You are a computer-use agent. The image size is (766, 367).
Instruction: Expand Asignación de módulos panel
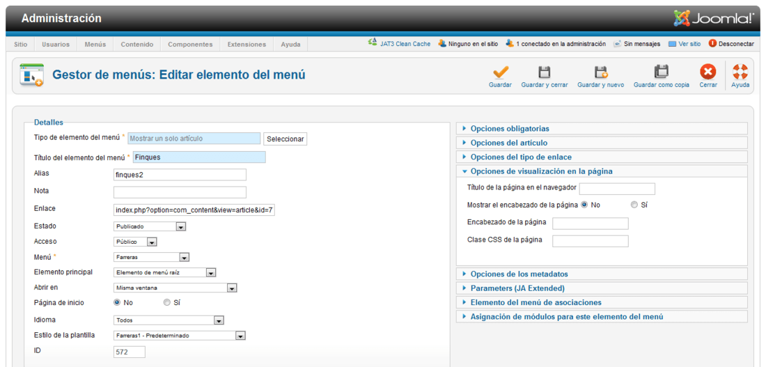602,317
